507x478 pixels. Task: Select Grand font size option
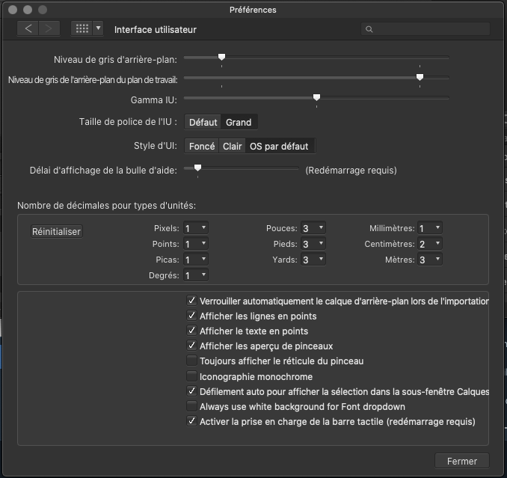coord(239,122)
